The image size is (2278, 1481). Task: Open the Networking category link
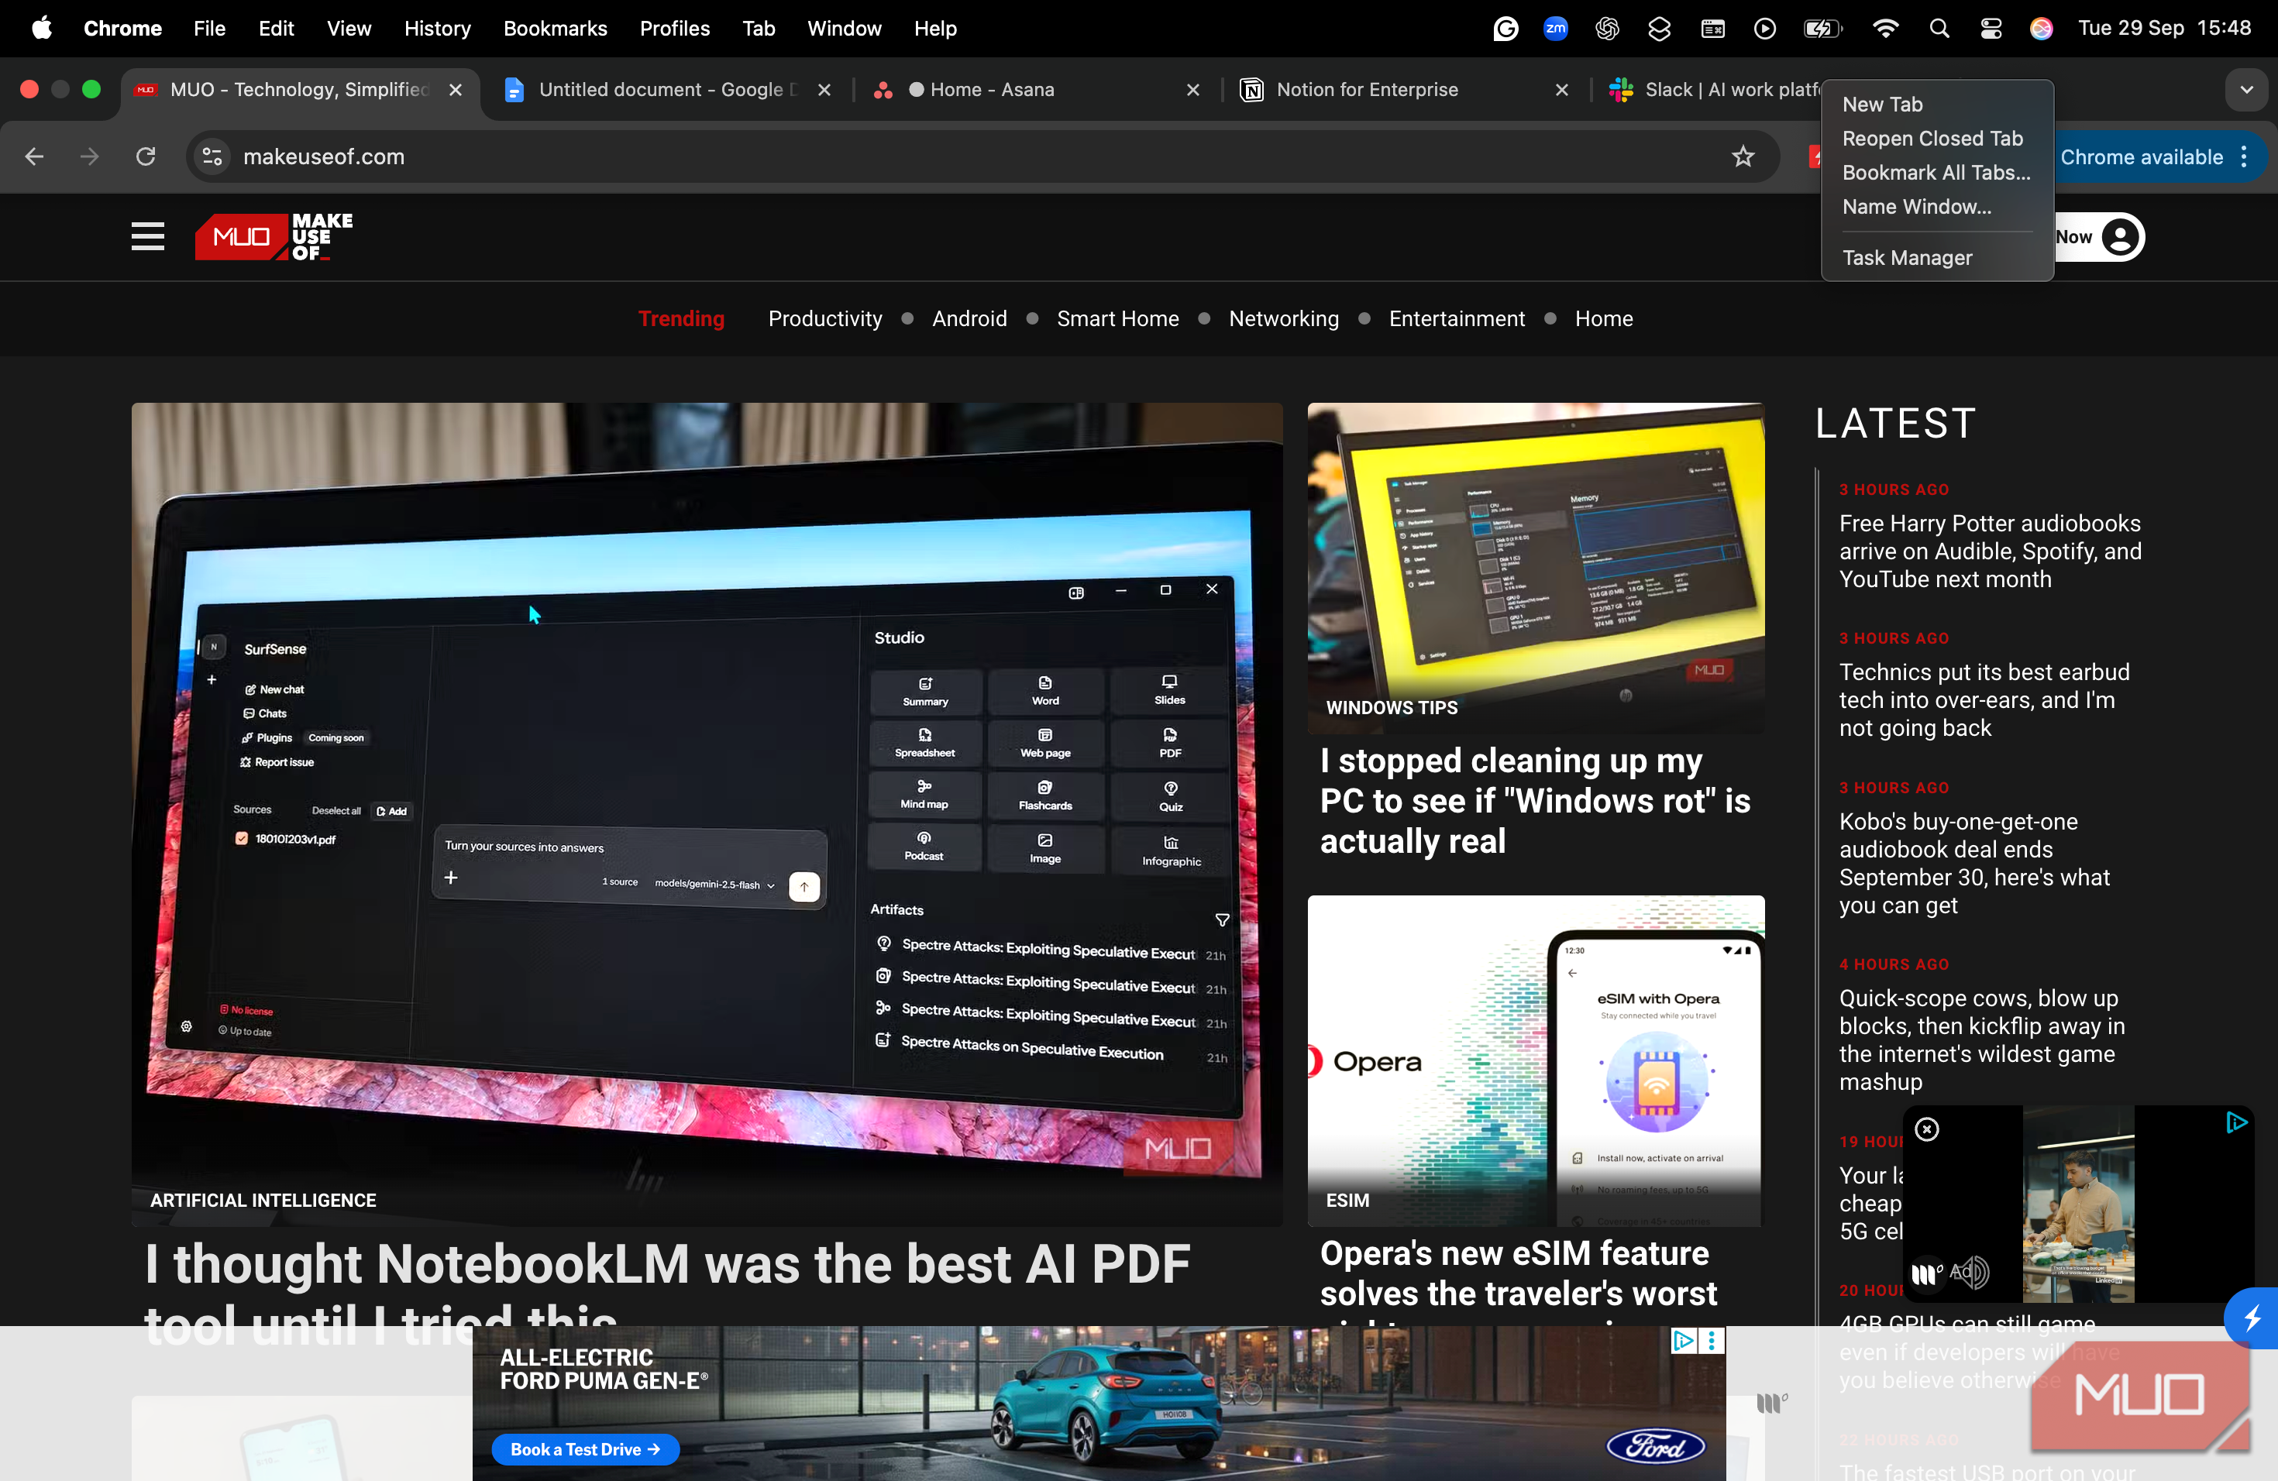click(1284, 318)
